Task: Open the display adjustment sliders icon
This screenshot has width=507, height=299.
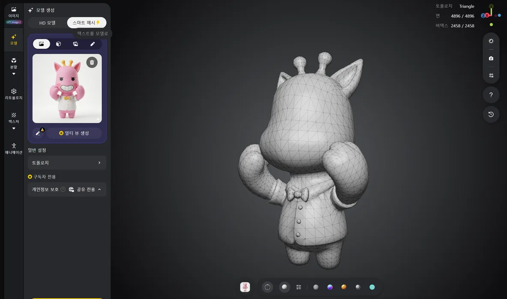Action: (299, 287)
